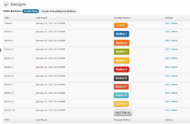Click the gray BUTTON 10 example
This screenshot has height=124, width=190.
click(x=123, y=113)
